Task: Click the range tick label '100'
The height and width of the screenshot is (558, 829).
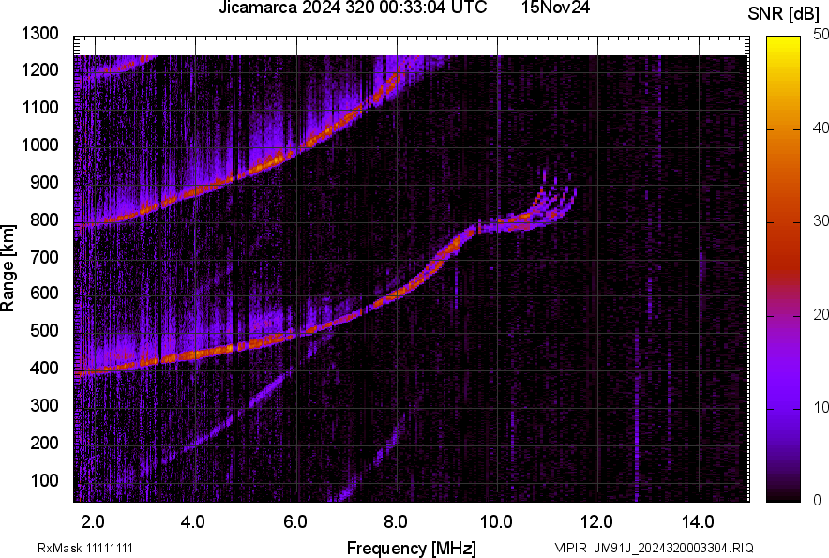Action: (x=44, y=480)
